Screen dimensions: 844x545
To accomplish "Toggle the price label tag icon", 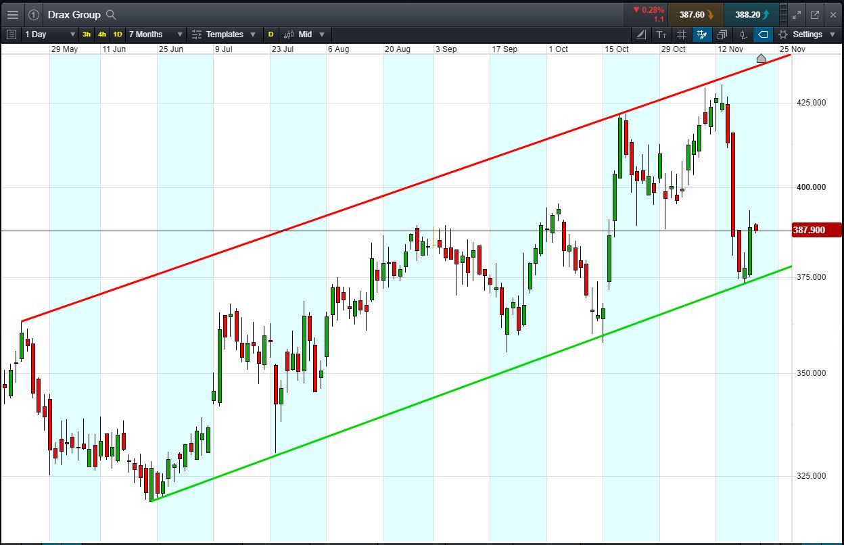I will point(763,34).
